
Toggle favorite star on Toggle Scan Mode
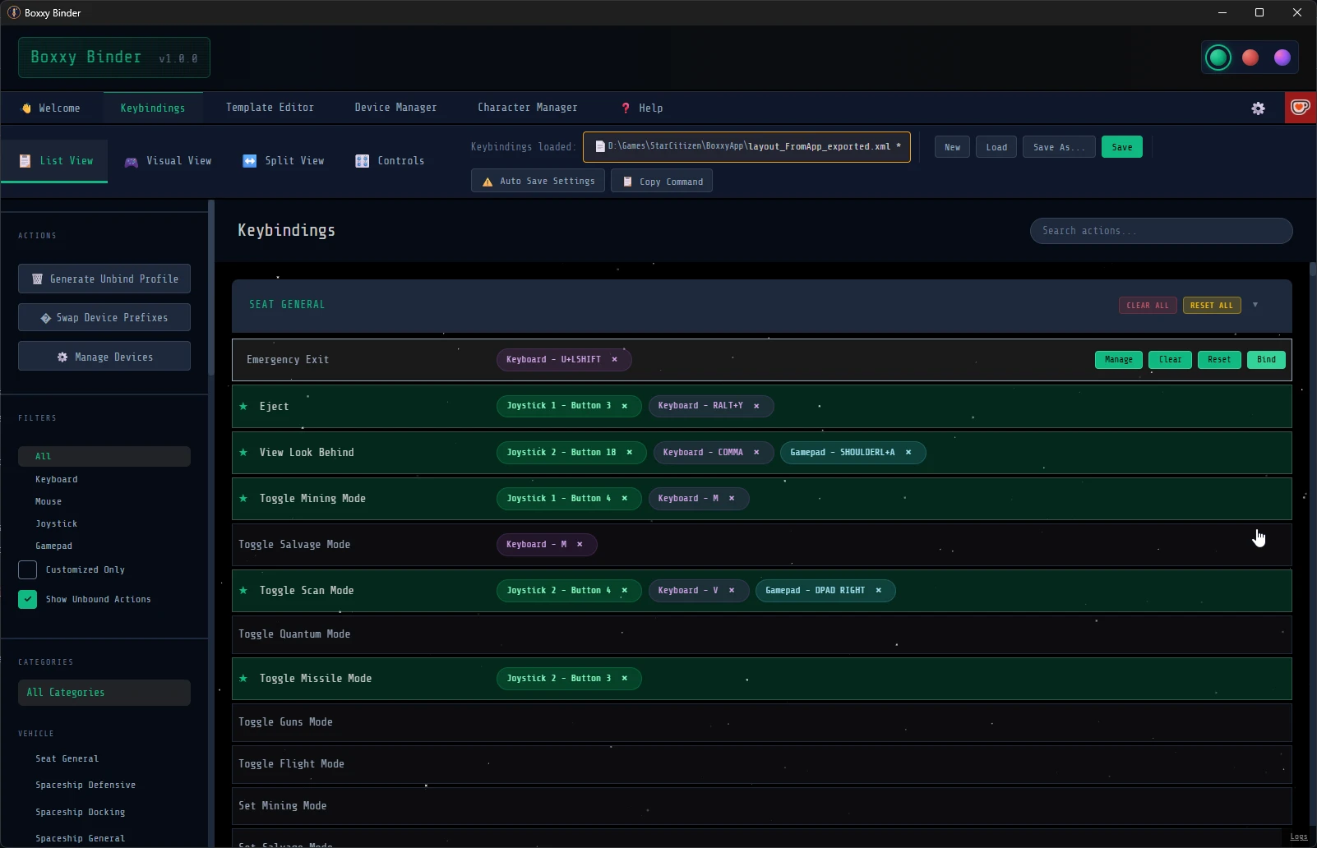tap(243, 590)
